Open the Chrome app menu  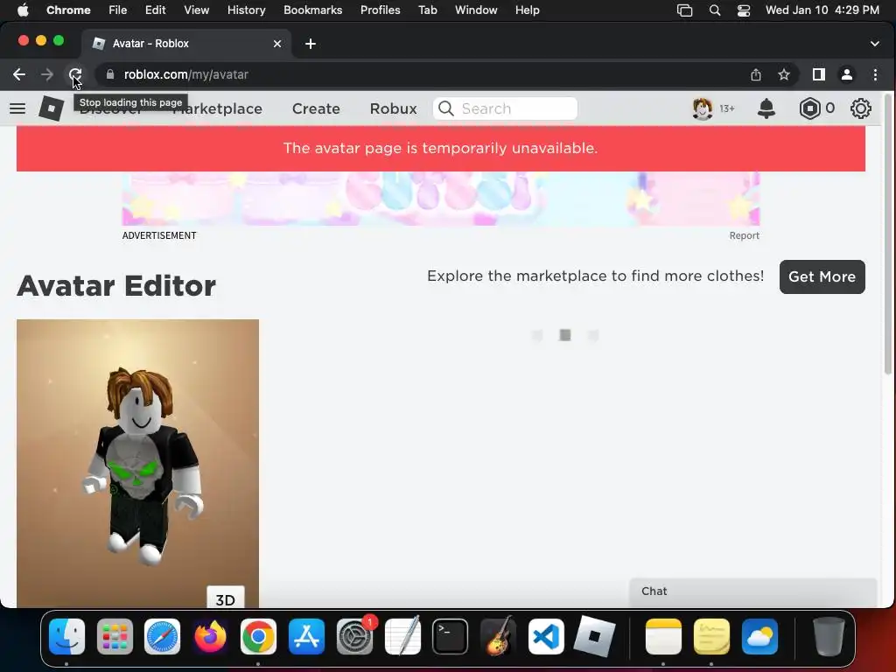(x=68, y=10)
